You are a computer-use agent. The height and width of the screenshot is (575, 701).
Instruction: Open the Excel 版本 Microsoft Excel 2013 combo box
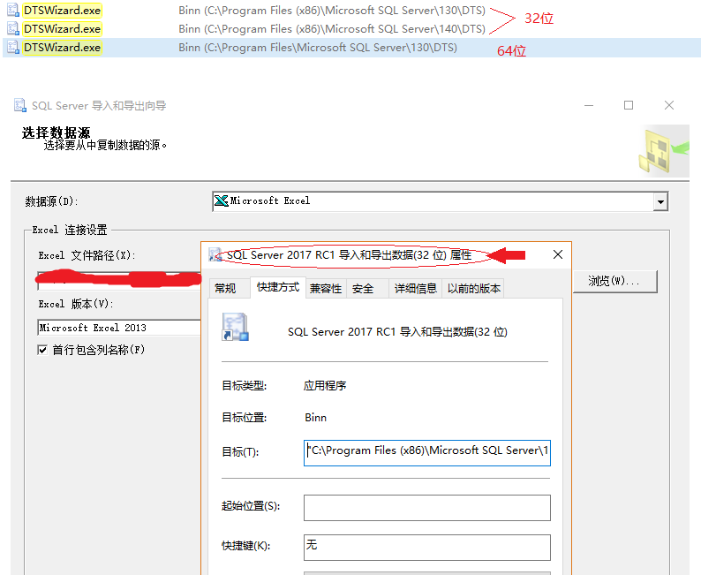tap(120, 328)
